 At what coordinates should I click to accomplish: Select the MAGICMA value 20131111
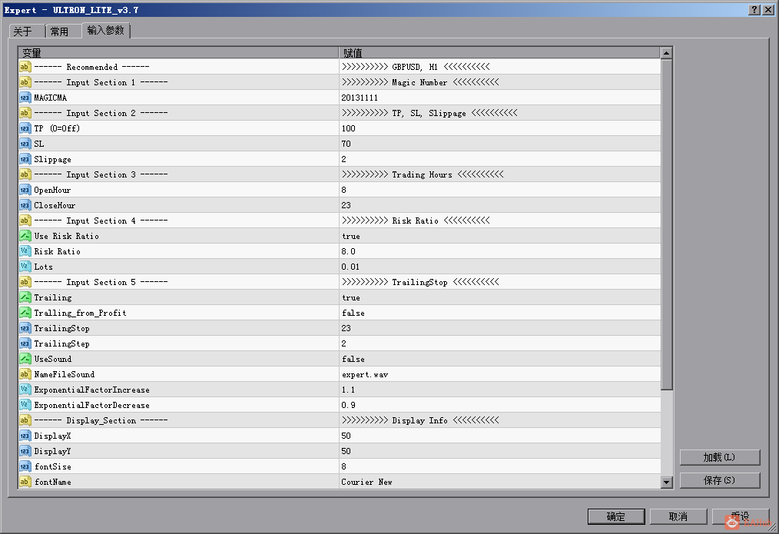(360, 98)
